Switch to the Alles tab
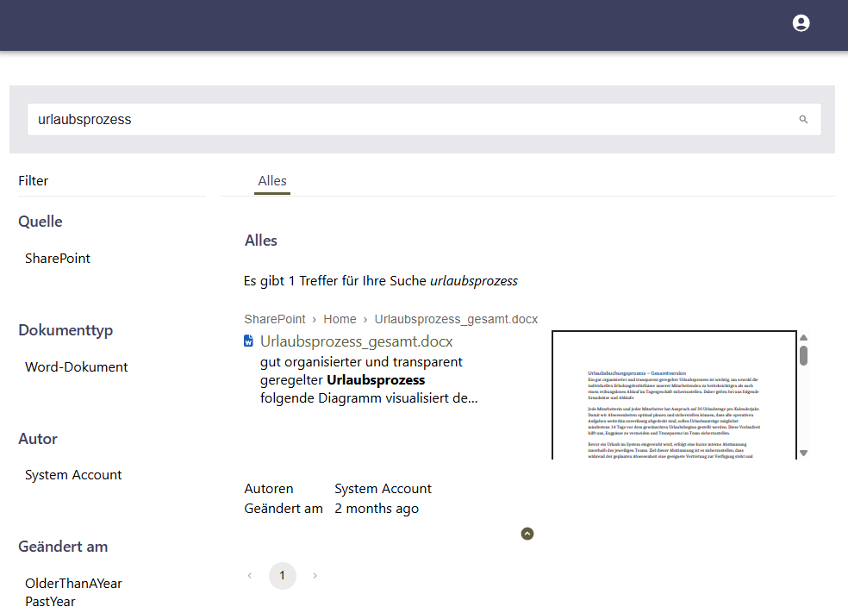Viewport: 848px width, 613px height. coord(272,181)
